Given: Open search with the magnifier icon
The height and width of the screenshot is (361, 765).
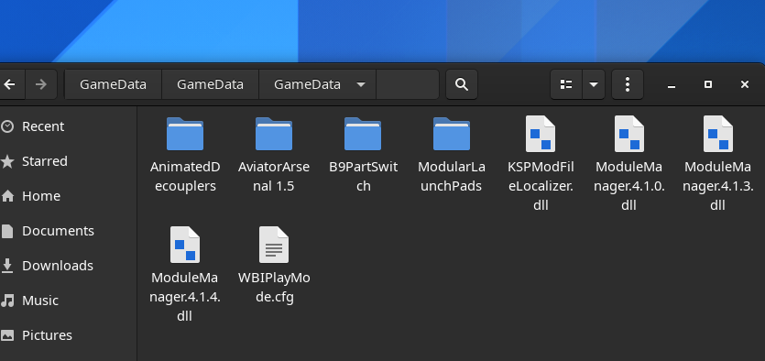Looking at the screenshot, I should 462,84.
